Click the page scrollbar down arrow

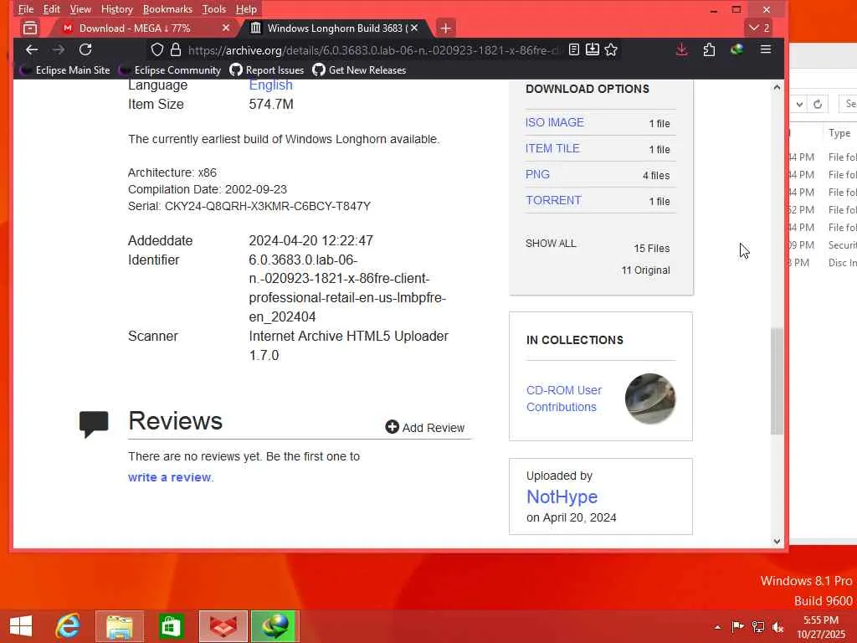point(777,542)
